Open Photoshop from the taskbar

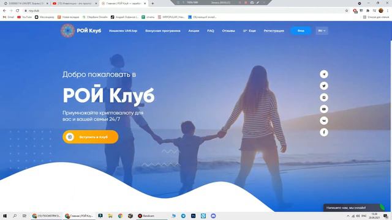194,216
